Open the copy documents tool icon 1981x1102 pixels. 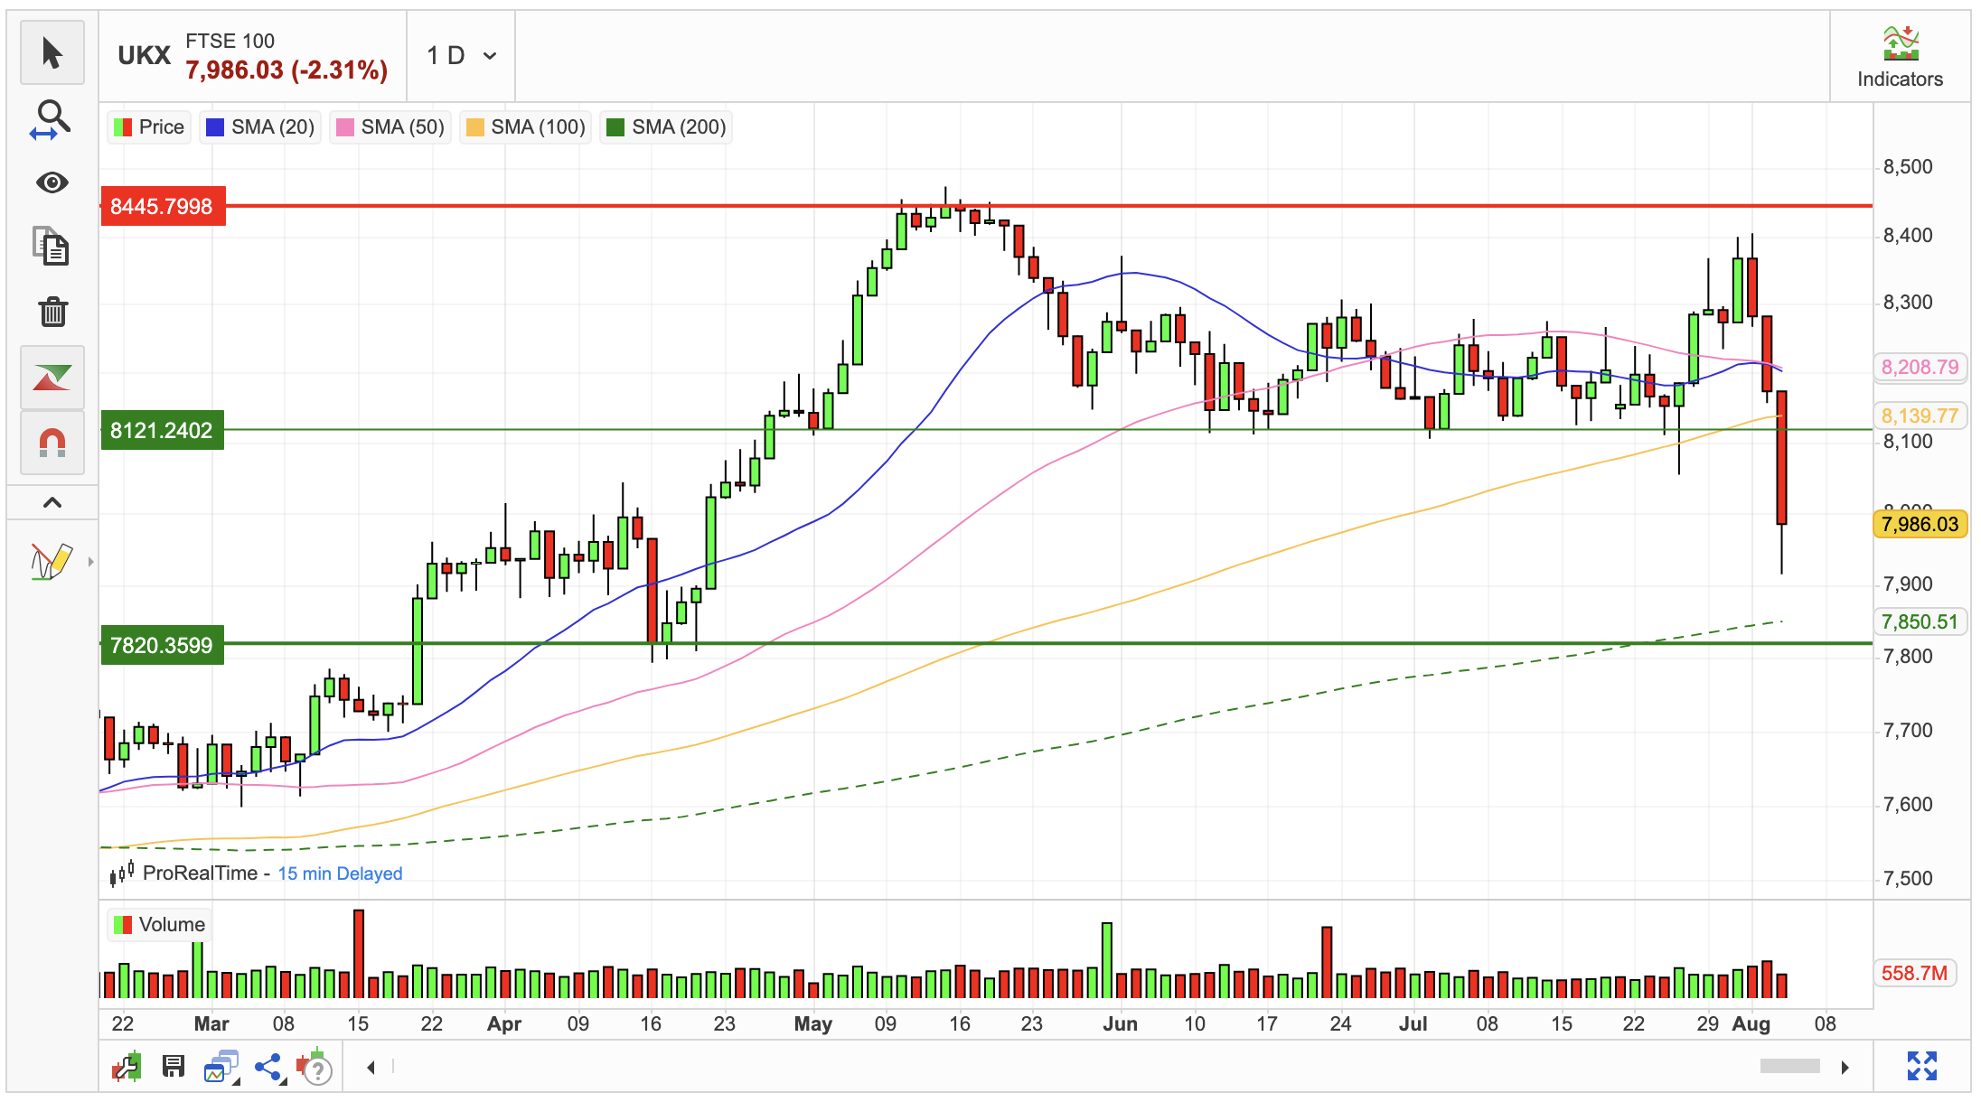click(52, 247)
